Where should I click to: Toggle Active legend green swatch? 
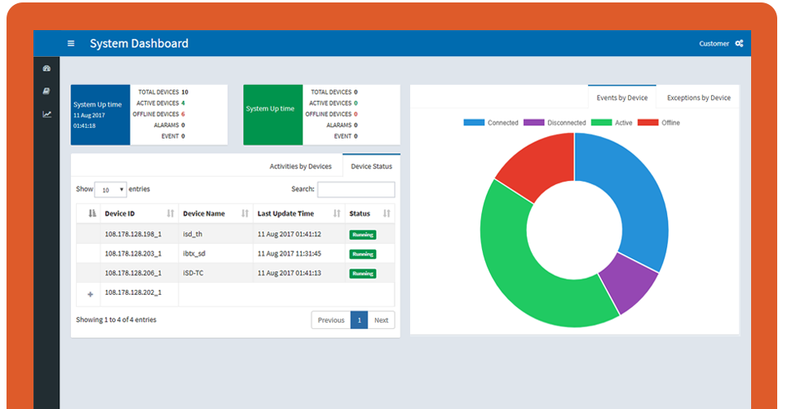click(x=601, y=122)
